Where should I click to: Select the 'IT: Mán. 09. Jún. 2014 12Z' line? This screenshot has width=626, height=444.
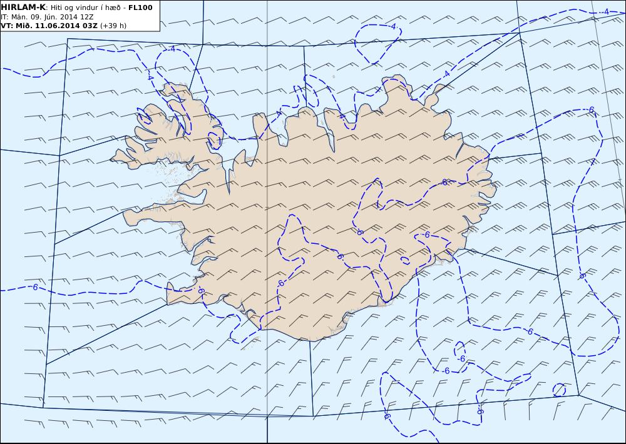coord(47,17)
